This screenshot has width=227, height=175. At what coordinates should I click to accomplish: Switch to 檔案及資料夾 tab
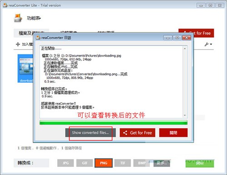pyautogui.click(x=31, y=33)
